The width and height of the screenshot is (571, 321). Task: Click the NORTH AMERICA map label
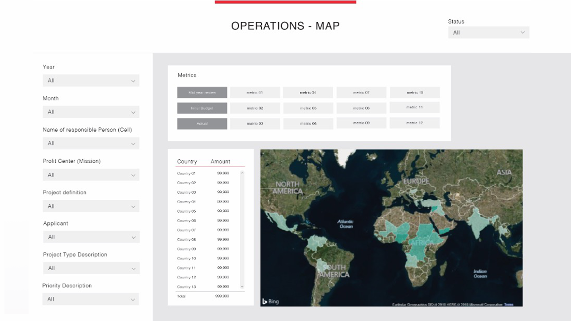(288, 188)
